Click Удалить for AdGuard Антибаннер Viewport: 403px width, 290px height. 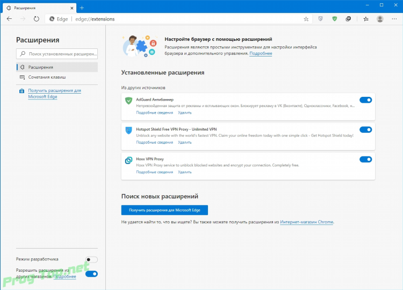click(184, 112)
